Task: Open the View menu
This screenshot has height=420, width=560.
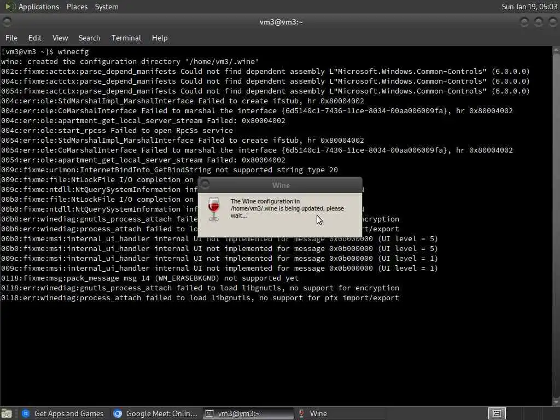Action: click(60, 38)
